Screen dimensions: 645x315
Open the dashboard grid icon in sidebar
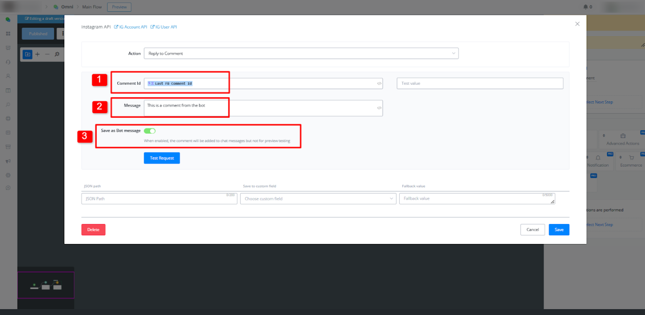point(8,34)
